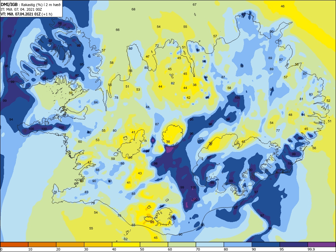This screenshot has height=252, width=336.
Task: Click the map value '42'
Action: point(188,97)
